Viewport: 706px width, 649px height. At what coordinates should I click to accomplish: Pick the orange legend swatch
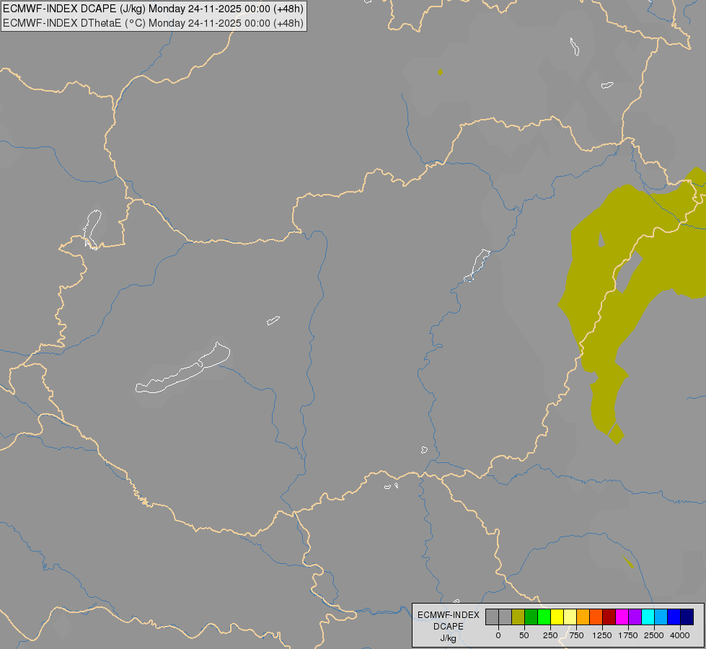(x=583, y=617)
